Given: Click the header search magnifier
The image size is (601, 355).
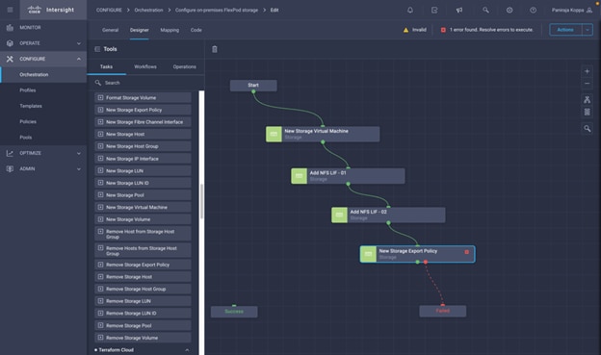Looking at the screenshot, I should pos(485,11).
